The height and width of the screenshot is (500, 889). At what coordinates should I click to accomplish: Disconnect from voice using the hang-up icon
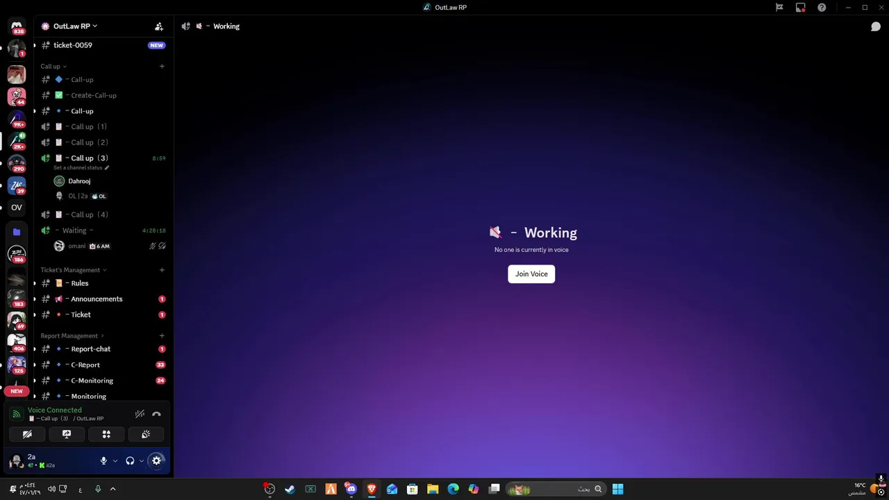pyautogui.click(x=156, y=414)
